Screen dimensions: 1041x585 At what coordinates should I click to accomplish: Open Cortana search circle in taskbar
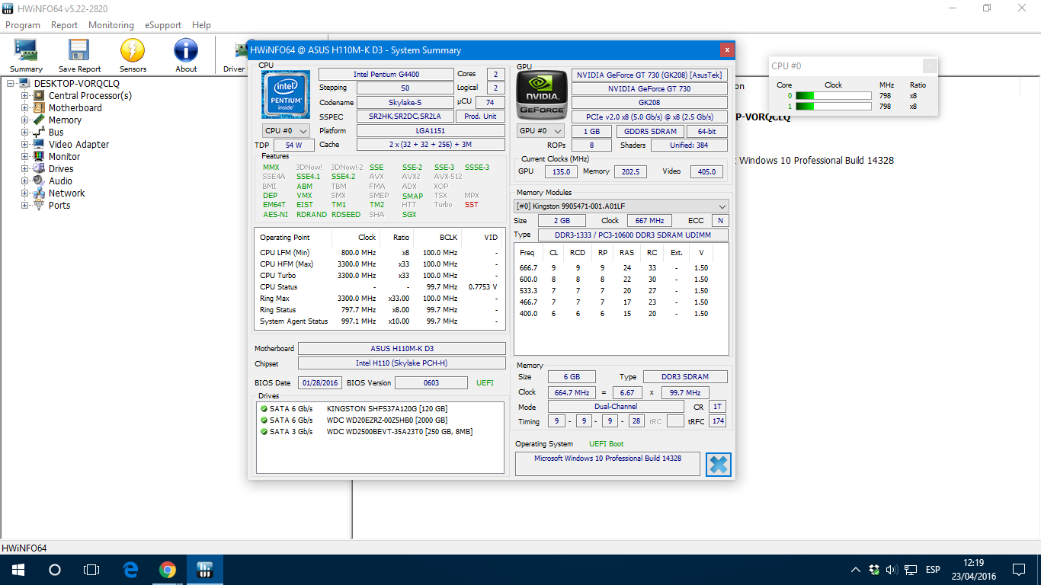pos(55,570)
